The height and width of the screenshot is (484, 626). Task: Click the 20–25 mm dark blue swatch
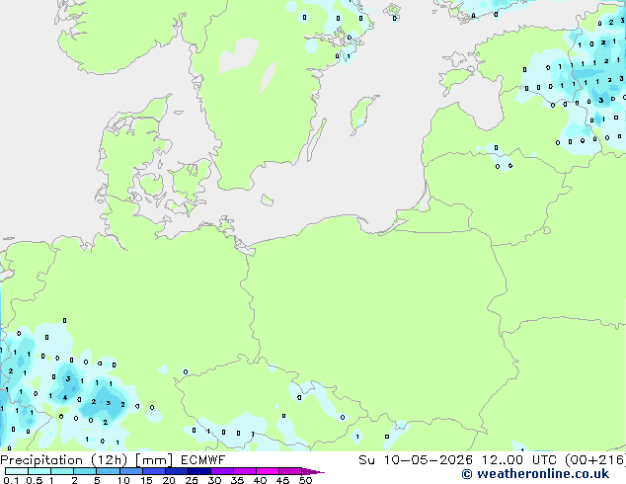coord(176,471)
